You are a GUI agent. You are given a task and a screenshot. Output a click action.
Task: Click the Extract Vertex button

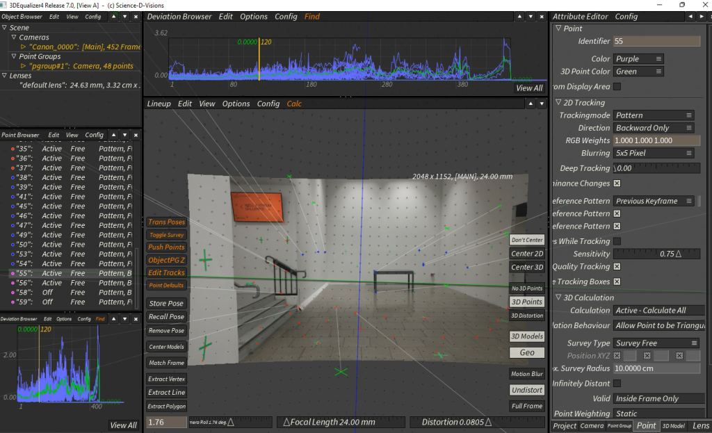[x=167, y=379]
